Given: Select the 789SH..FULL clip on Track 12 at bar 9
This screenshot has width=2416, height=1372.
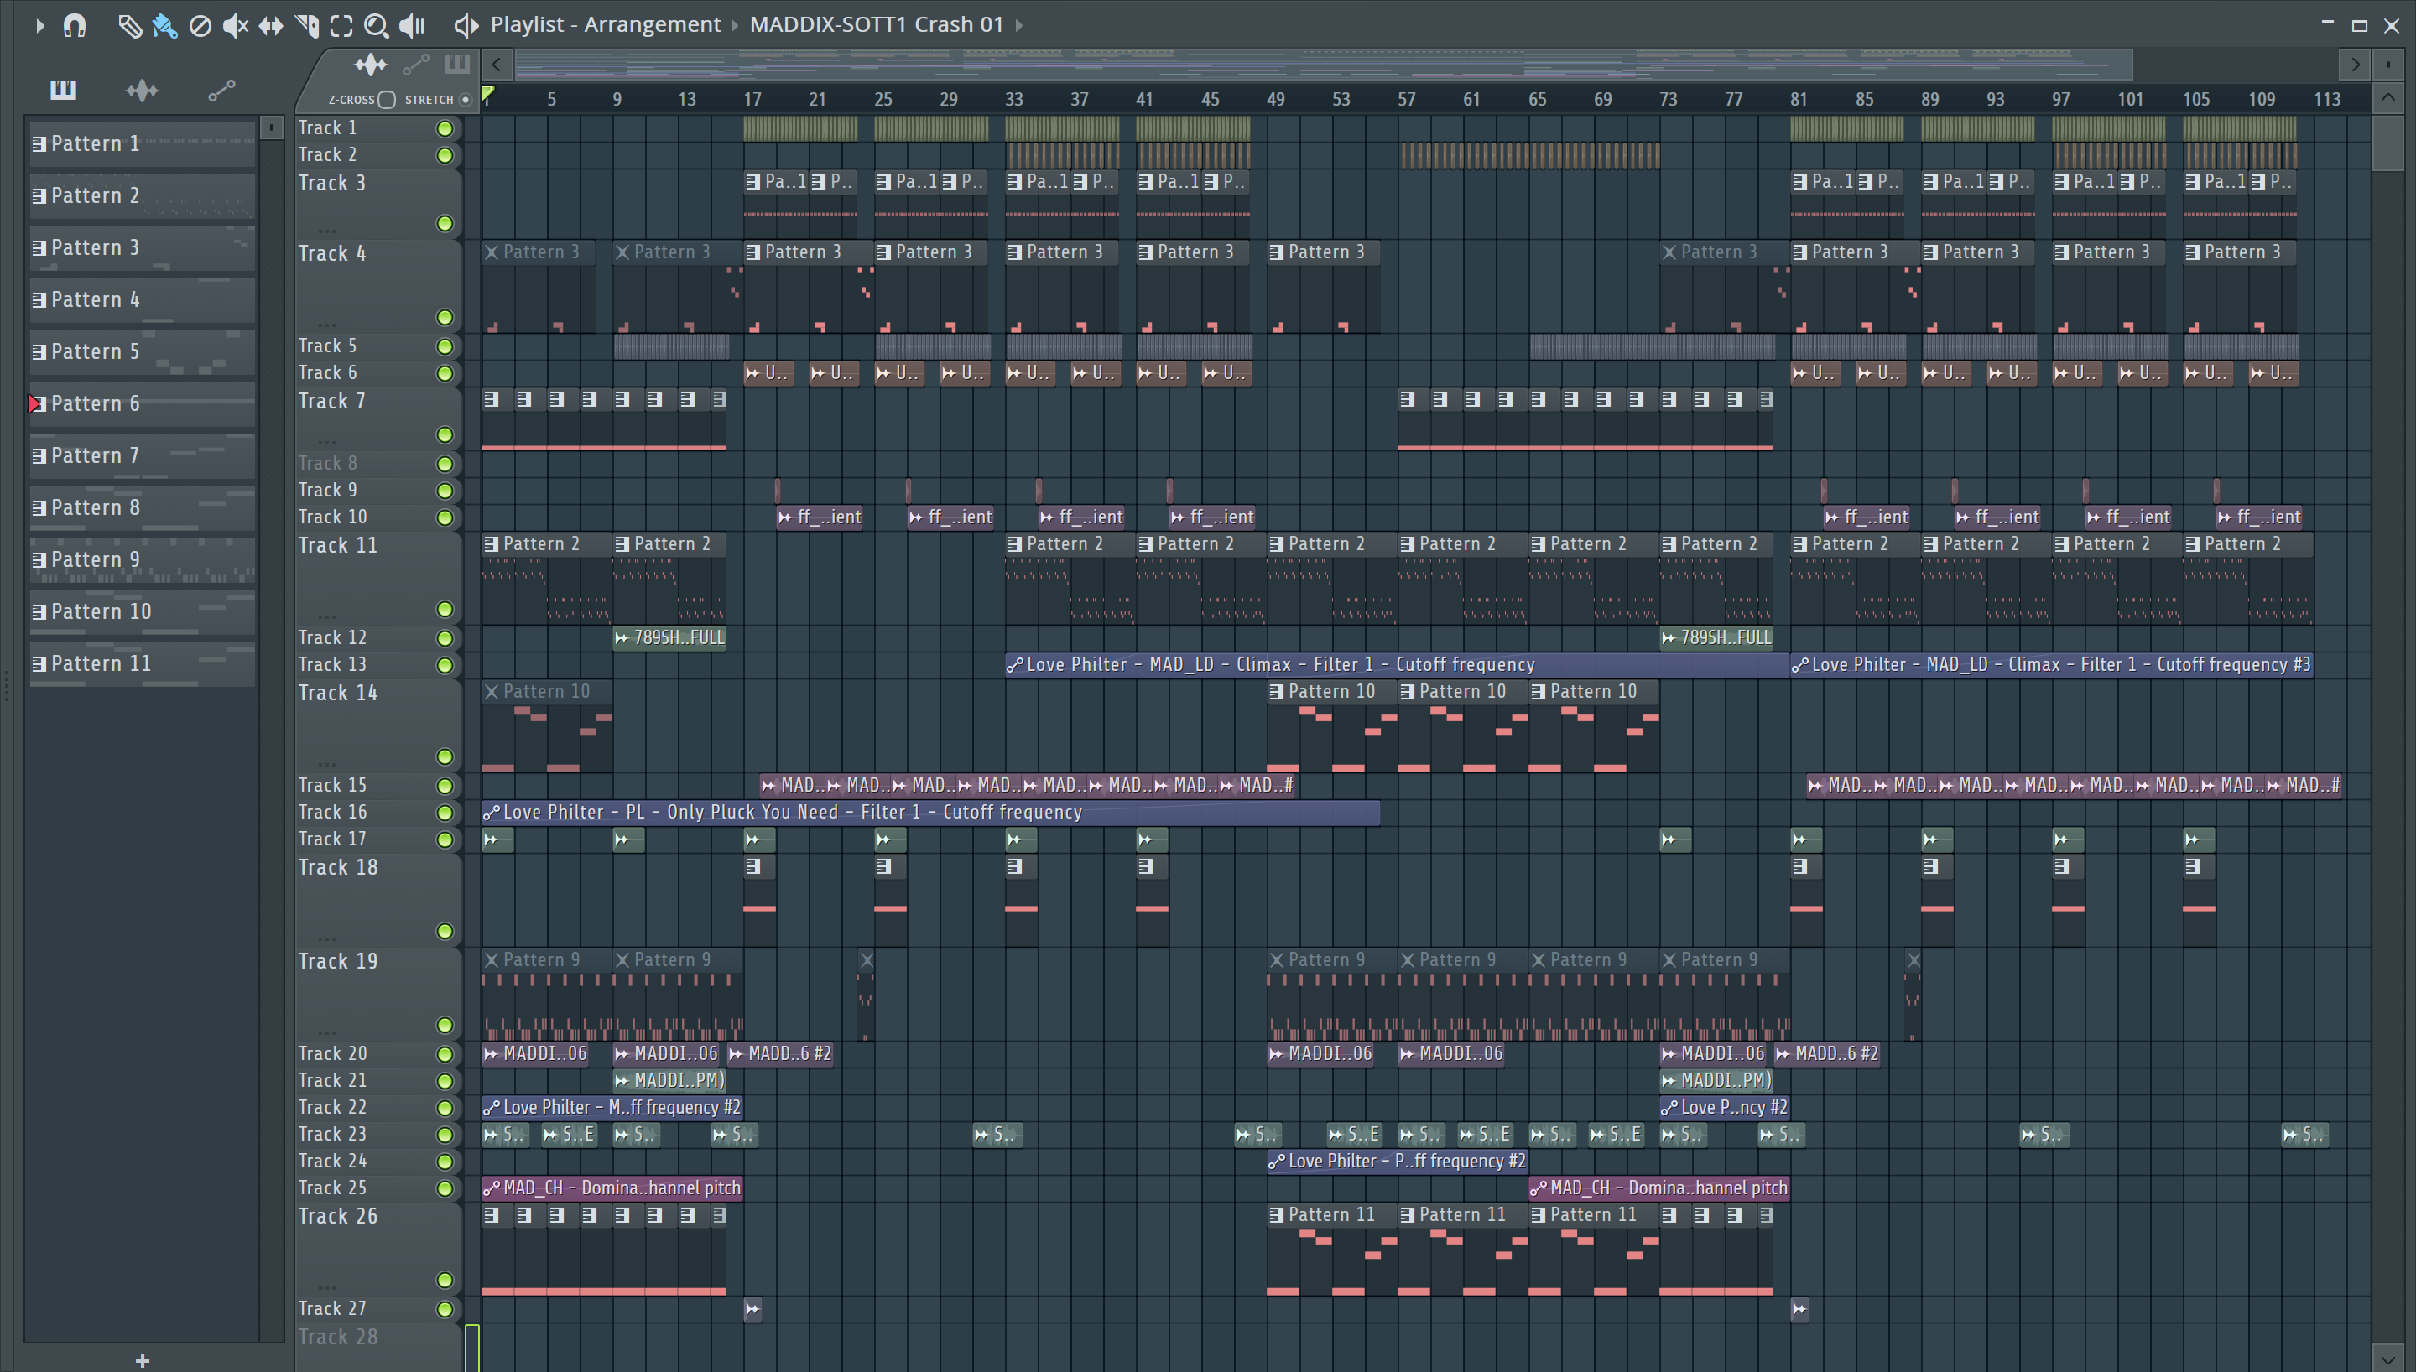Looking at the screenshot, I should click(670, 638).
